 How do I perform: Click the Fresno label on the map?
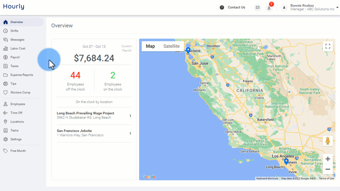coord(248,81)
